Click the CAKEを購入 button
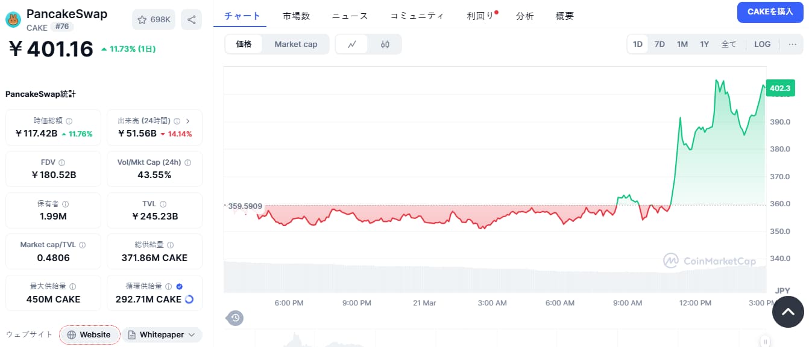809x347 pixels. pos(770,12)
